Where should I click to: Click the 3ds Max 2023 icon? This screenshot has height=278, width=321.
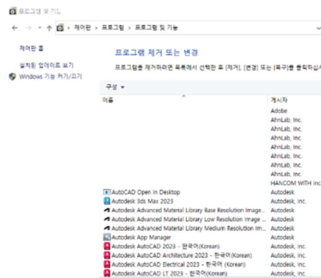click(x=107, y=201)
